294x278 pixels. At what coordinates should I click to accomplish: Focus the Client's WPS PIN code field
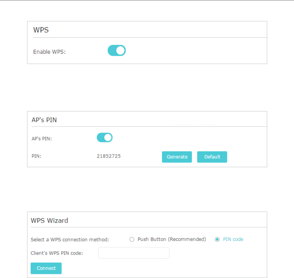click(x=134, y=253)
